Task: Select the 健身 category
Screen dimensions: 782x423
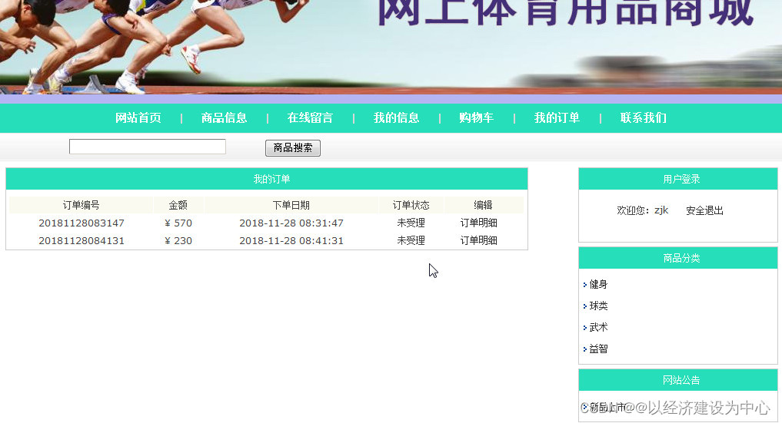Action: pos(598,284)
